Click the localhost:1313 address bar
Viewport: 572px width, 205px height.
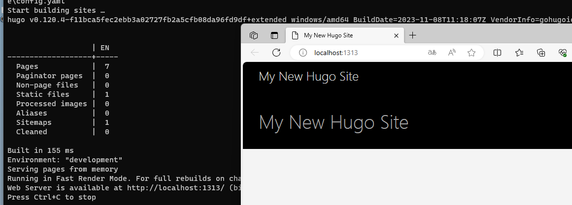click(365, 53)
